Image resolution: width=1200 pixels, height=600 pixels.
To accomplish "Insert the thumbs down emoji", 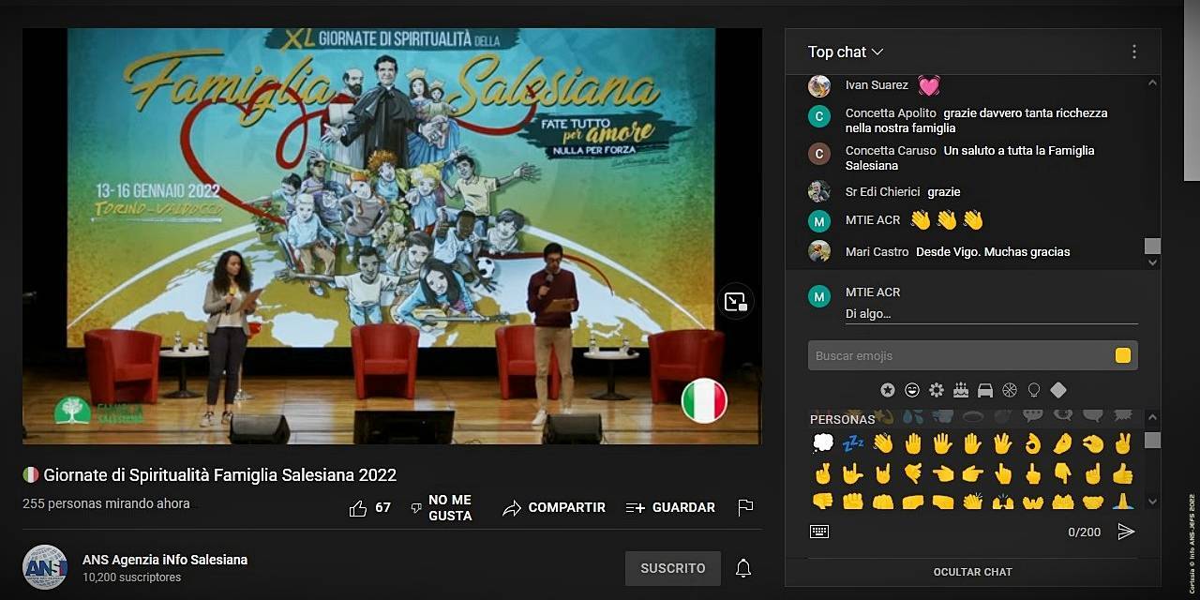I will [x=822, y=501].
